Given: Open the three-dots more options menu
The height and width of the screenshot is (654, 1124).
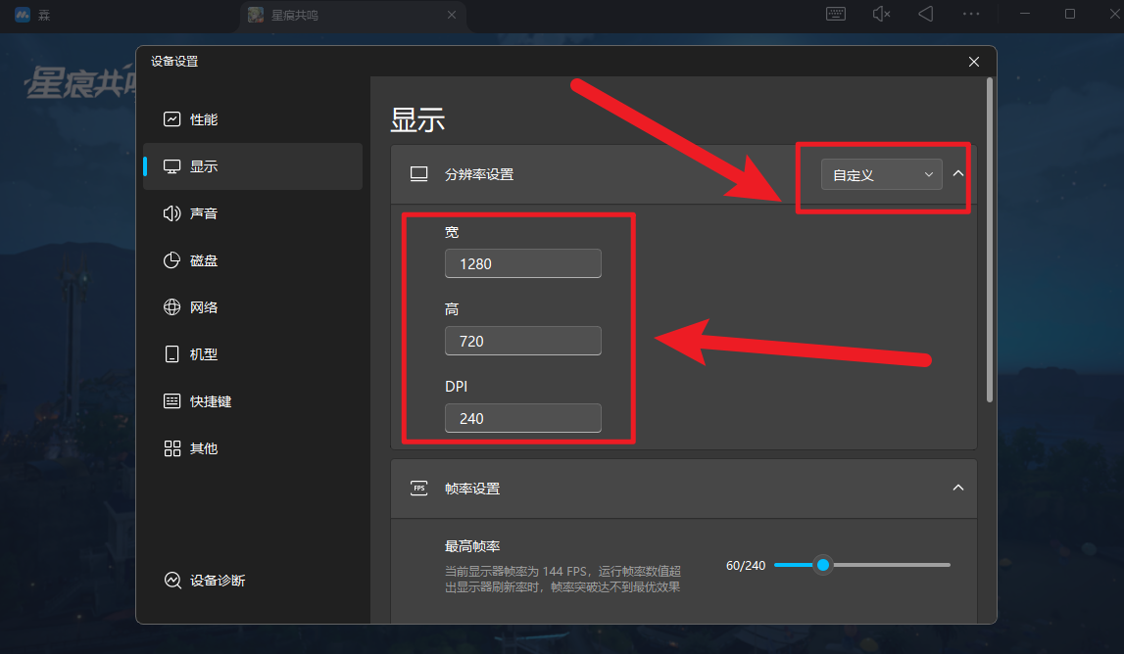Looking at the screenshot, I should click(x=971, y=14).
